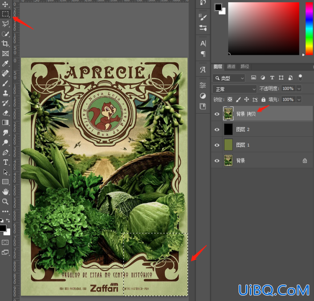Select the Spot Healing Brush tool

click(x=5, y=73)
